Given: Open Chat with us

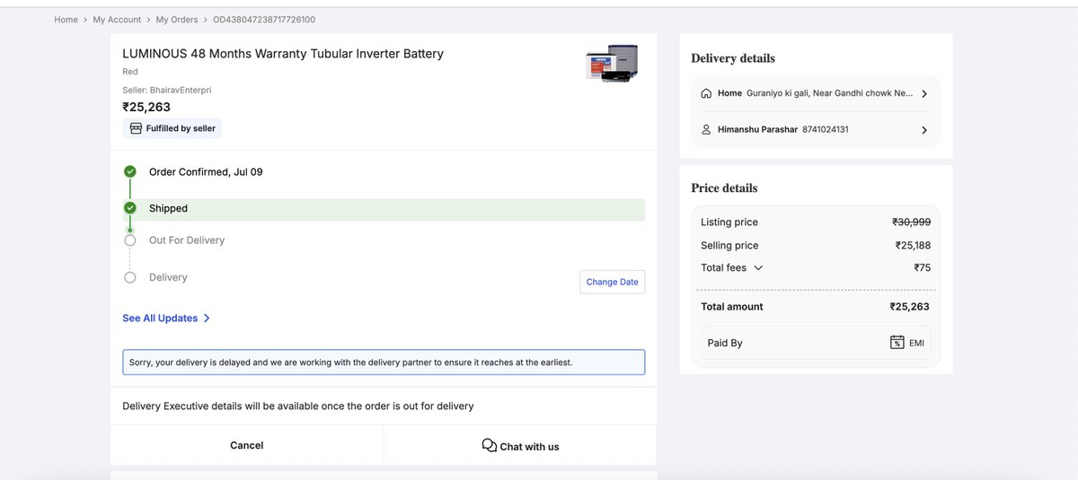Looking at the screenshot, I should point(520,446).
